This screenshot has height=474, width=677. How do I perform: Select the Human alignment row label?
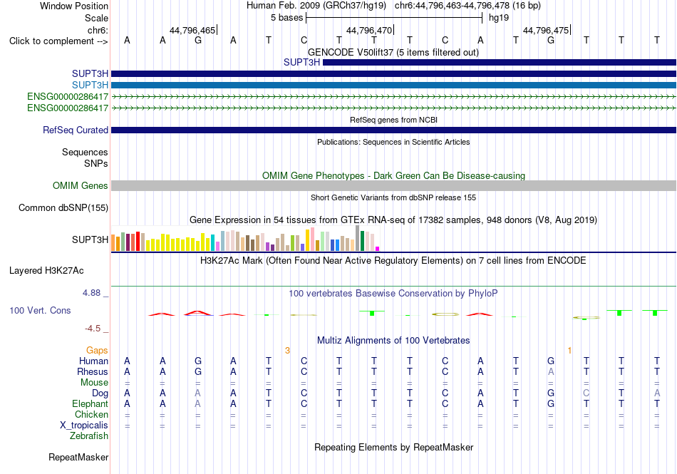[x=93, y=361]
